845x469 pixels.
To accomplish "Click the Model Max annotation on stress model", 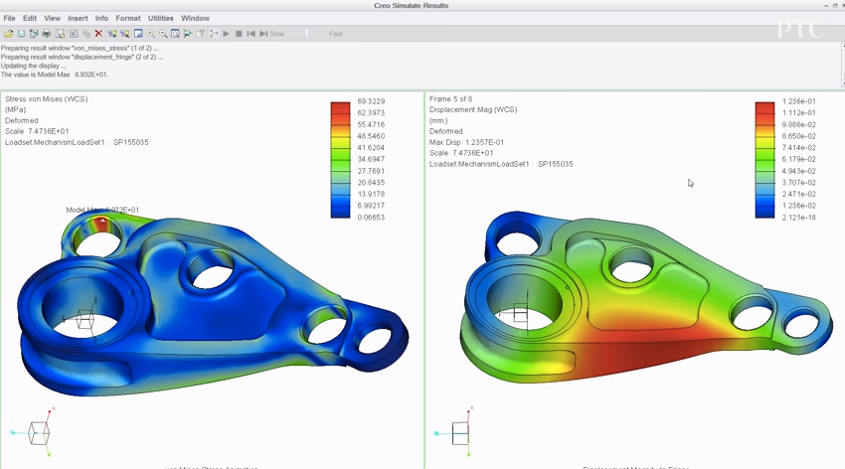I will pyautogui.click(x=102, y=210).
